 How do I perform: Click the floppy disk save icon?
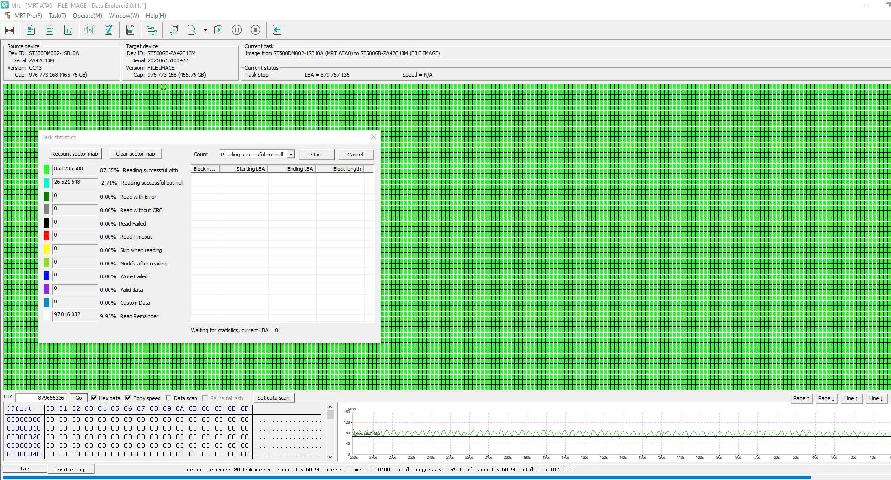(x=130, y=30)
